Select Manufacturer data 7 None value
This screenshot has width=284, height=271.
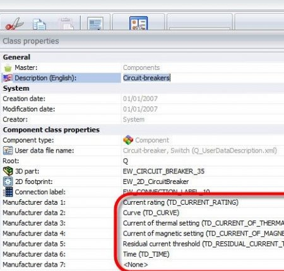136,265
